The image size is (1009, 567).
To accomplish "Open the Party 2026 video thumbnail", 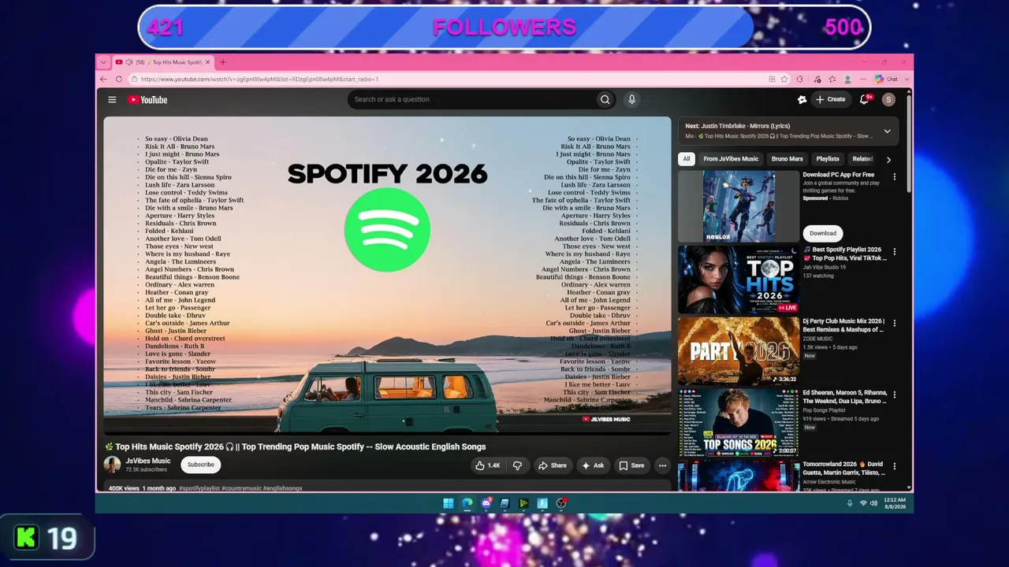I will point(739,350).
